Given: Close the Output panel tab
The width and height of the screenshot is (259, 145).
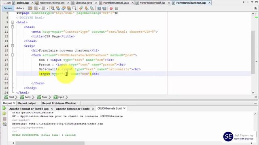Looking at the screenshot, I should coord(14,103).
